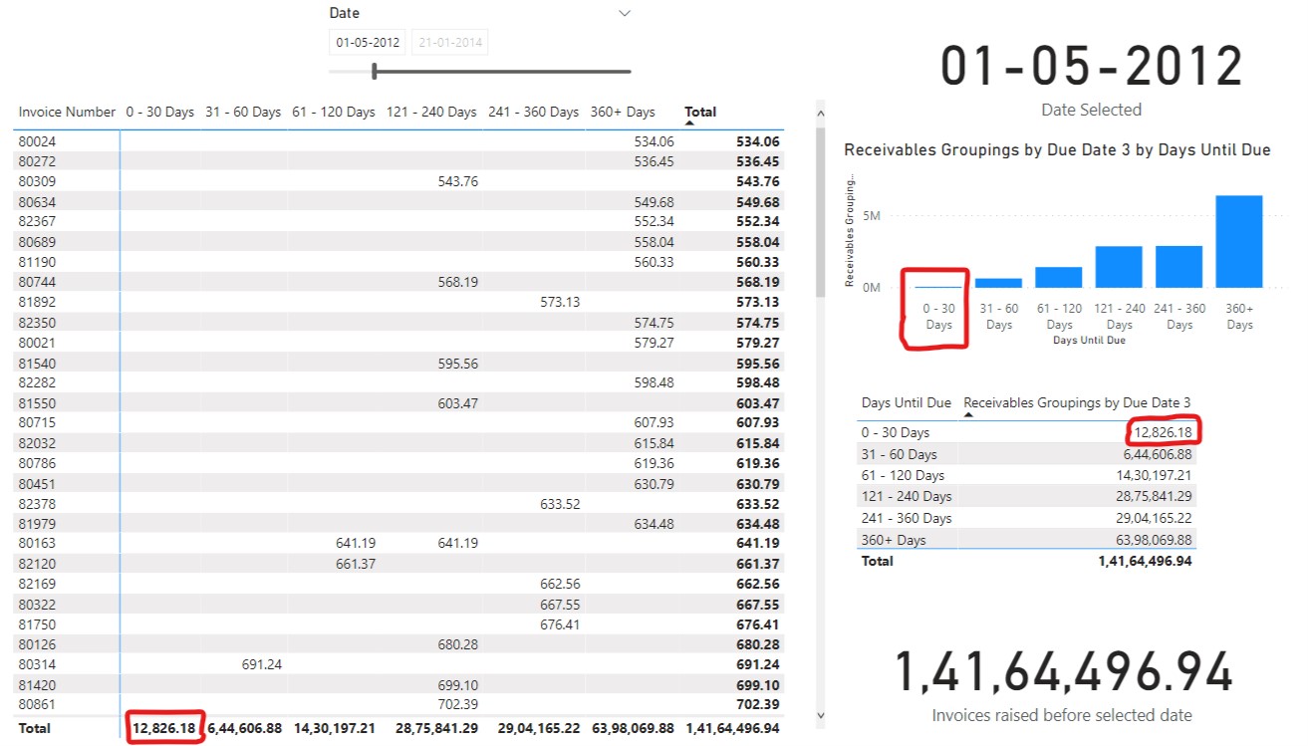Screen dimensions: 1308x746
Task: Select invoice row 80309
Action: tap(399, 181)
